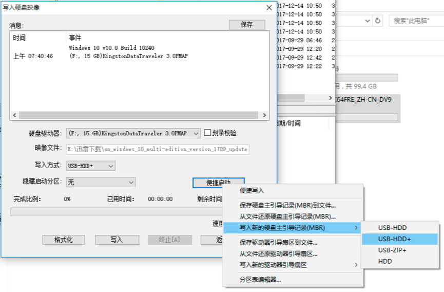Open the 写入方式 USB-HDD+ dropdown

click(91, 166)
